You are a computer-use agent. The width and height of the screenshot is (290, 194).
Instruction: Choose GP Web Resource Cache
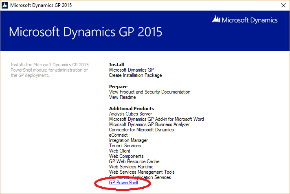(134, 161)
